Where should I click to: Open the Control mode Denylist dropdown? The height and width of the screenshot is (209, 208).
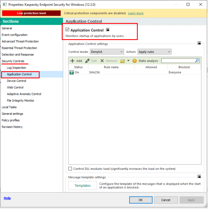coord(107,52)
